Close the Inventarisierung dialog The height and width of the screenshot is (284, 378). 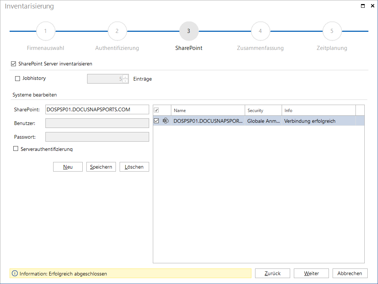click(x=372, y=6)
